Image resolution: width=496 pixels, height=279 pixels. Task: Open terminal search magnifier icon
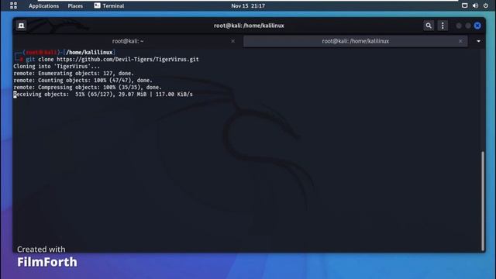(429, 26)
